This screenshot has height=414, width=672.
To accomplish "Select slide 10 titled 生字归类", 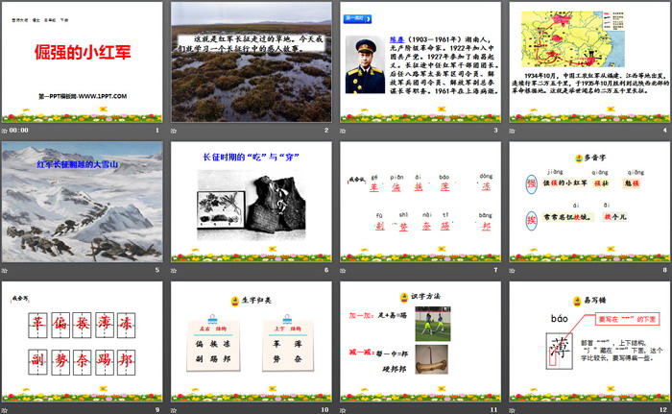I will point(252,342).
